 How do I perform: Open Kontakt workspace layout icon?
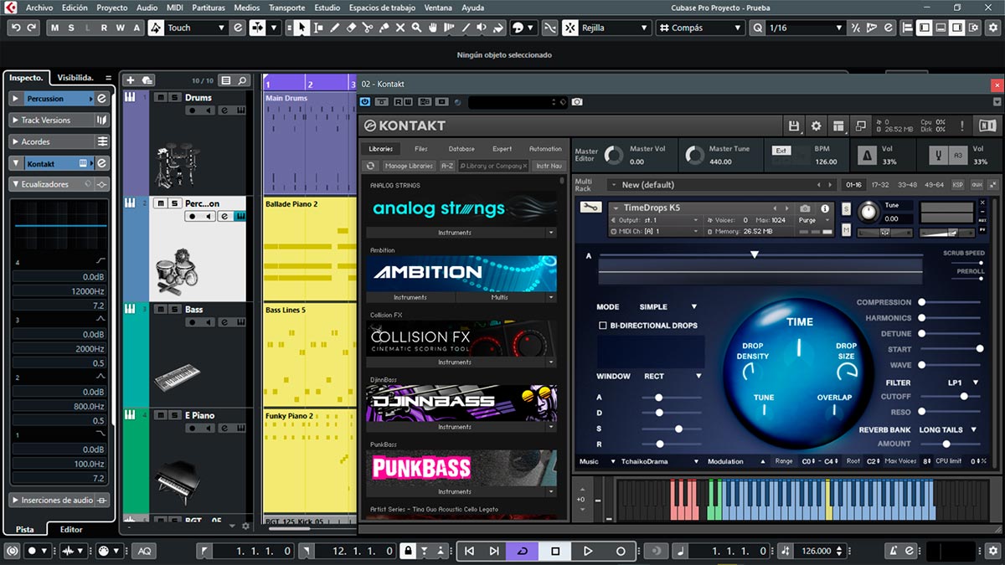pyautogui.click(x=839, y=126)
